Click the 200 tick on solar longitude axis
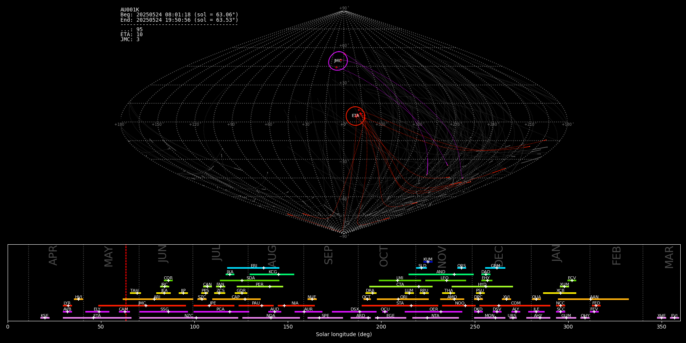This screenshot has height=343, width=686. [381, 327]
